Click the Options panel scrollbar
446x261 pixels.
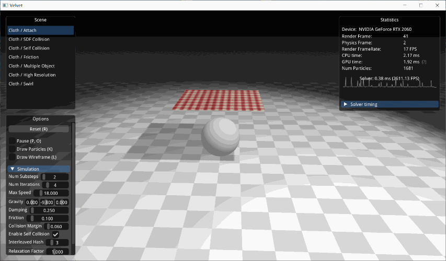click(73, 183)
